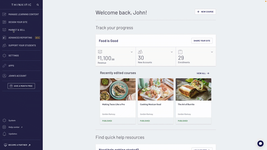Click the New Course button

(x=205, y=12)
